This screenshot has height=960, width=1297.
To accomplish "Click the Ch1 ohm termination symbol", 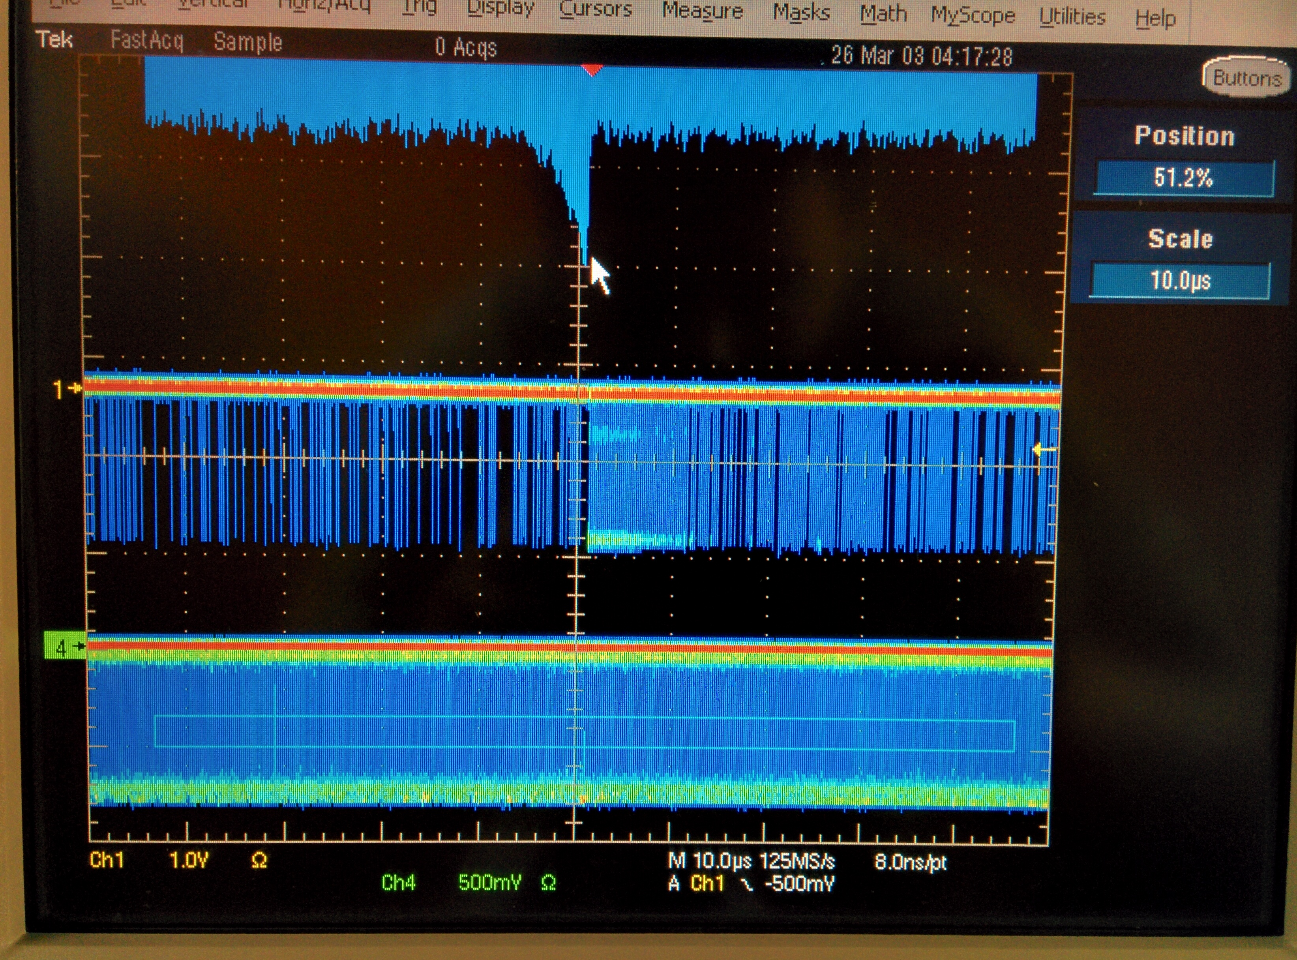I will pyautogui.click(x=259, y=860).
